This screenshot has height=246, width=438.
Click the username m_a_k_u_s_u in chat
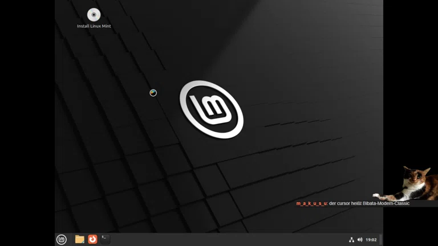[311, 203]
